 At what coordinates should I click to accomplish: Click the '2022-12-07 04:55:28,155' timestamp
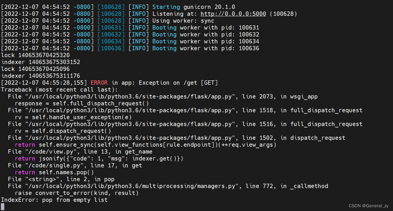[44, 83]
